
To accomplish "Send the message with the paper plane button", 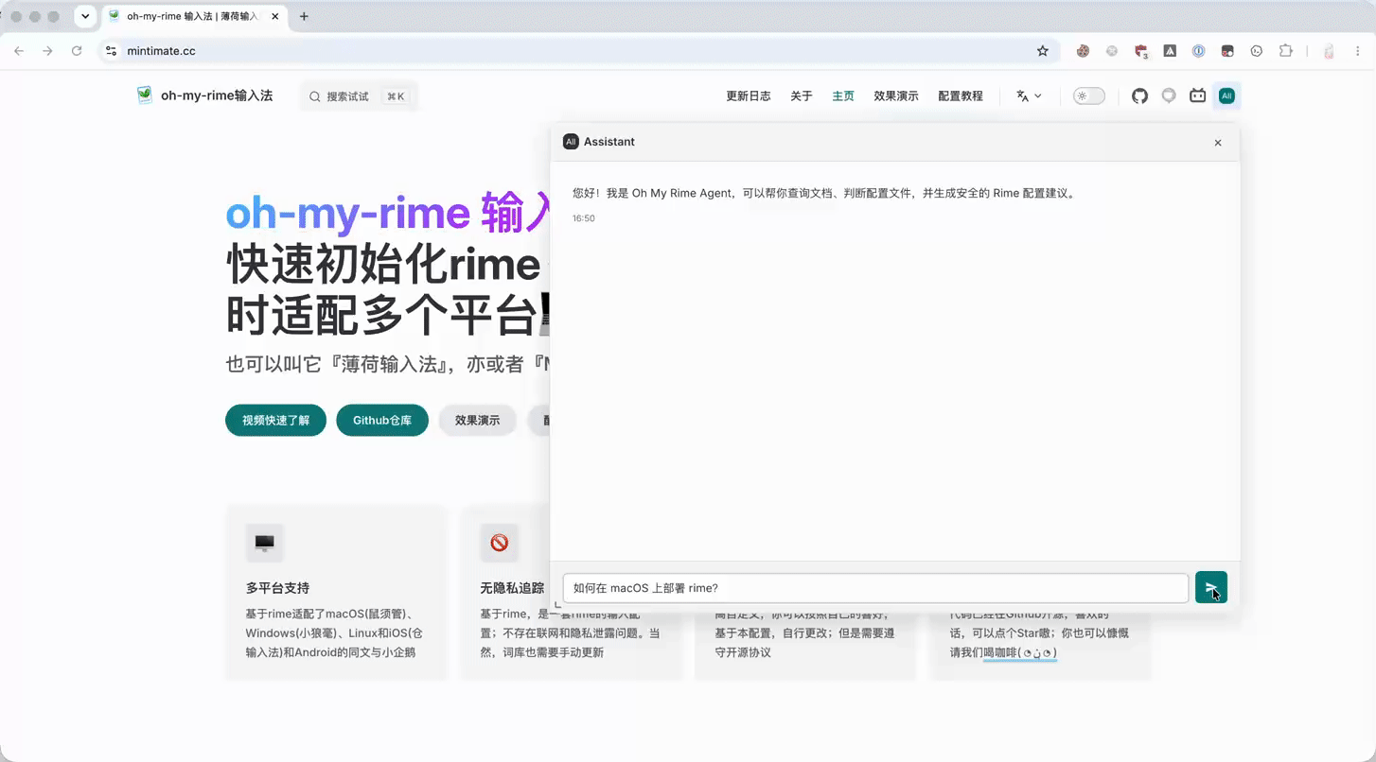I will pos(1211,587).
